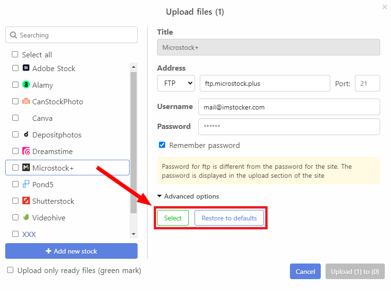This screenshot has width=391, height=291.
Task: Click Restore to defaults button
Action: click(x=229, y=218)
